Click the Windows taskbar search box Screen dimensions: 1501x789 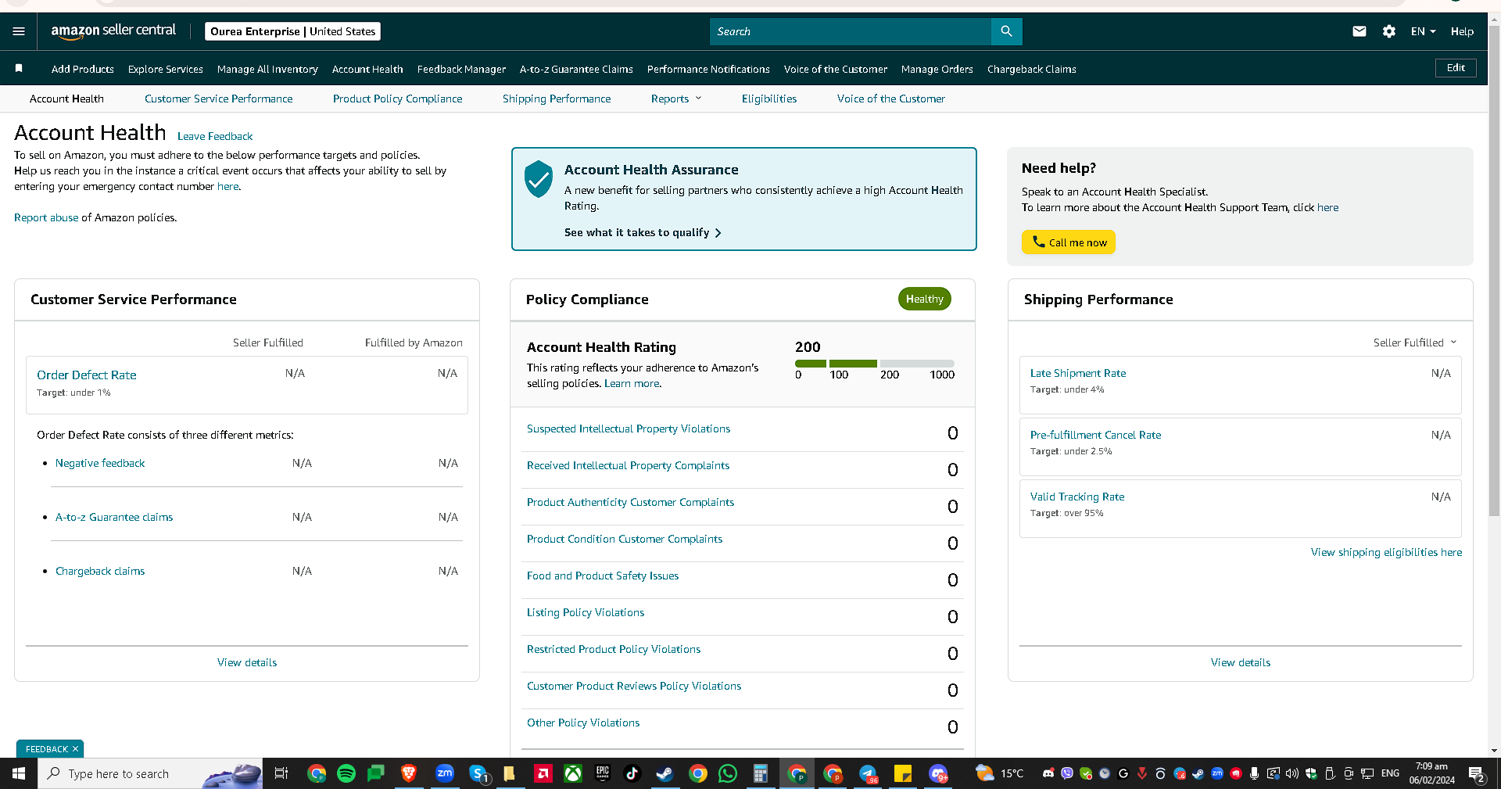[x=150, y=773]
